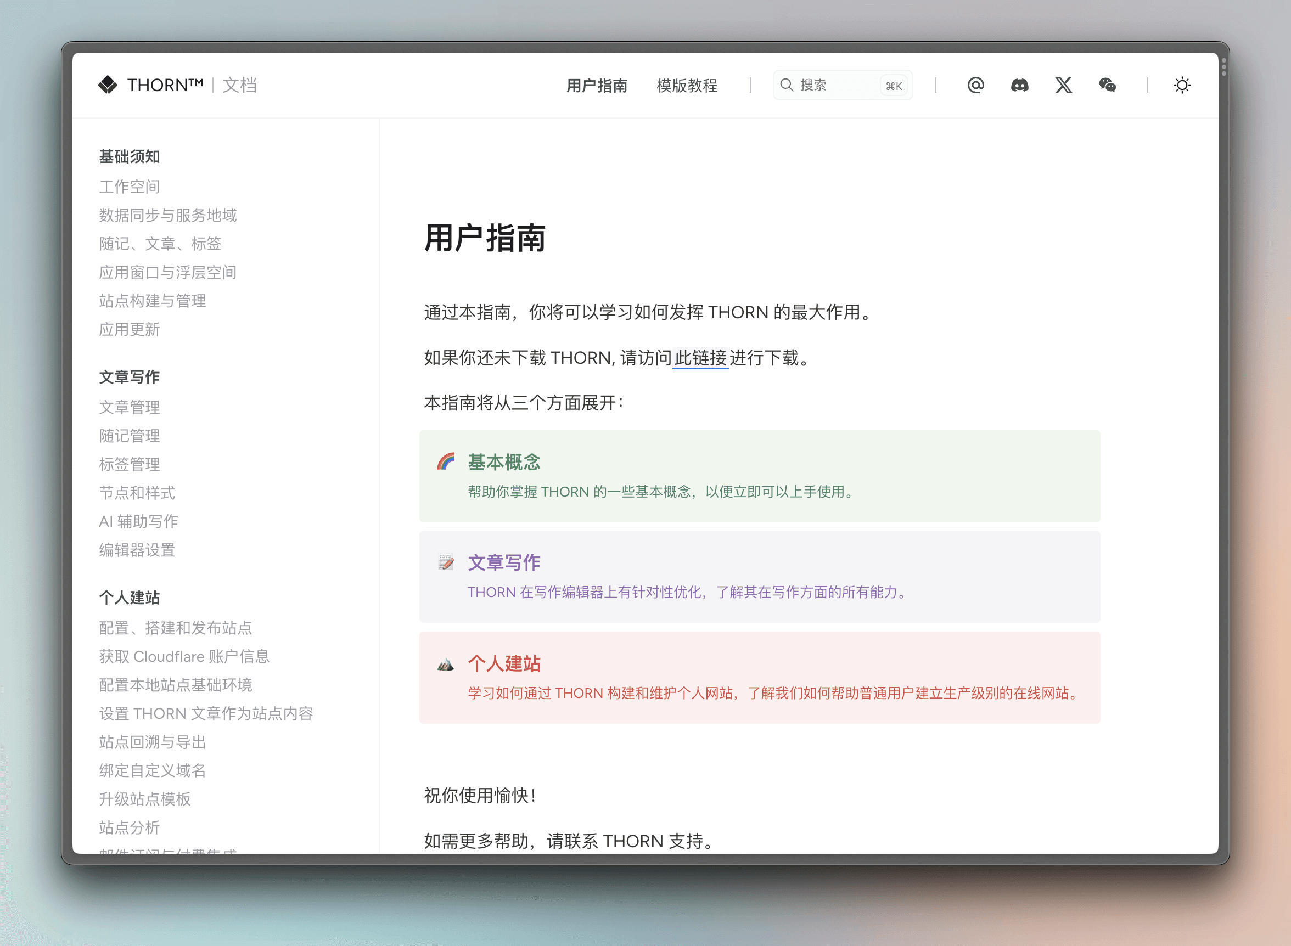The height and width of the screenshot is (946, 1291).
Task: Open the 个人建站 card title in main content
Action: (x=504, y=664)
